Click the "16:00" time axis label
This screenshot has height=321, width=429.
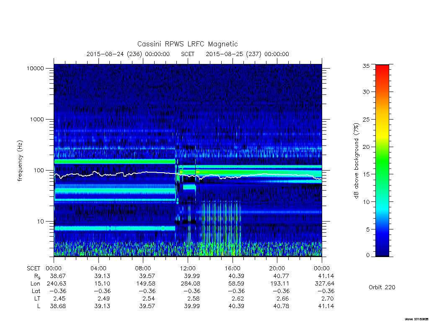click(232, 268)
